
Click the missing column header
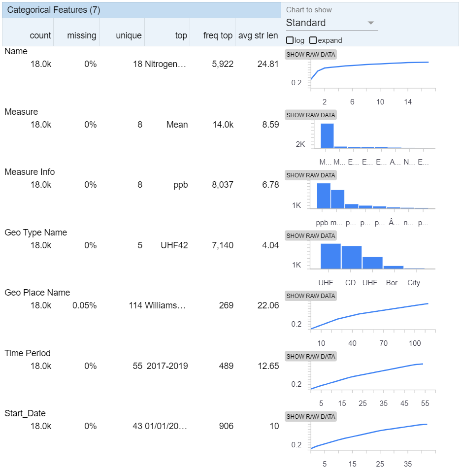point(82,35)
